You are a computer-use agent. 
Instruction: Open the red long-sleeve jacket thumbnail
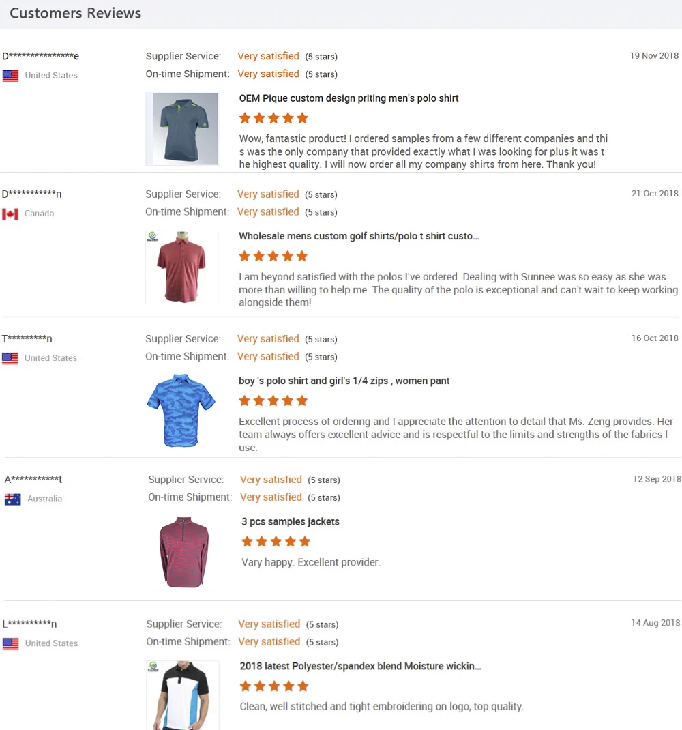point(184,552)
